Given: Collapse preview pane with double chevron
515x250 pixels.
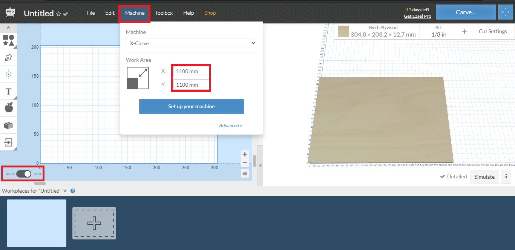Looking at the screenshot, I should pyautogui.click(x=260, y=166).
